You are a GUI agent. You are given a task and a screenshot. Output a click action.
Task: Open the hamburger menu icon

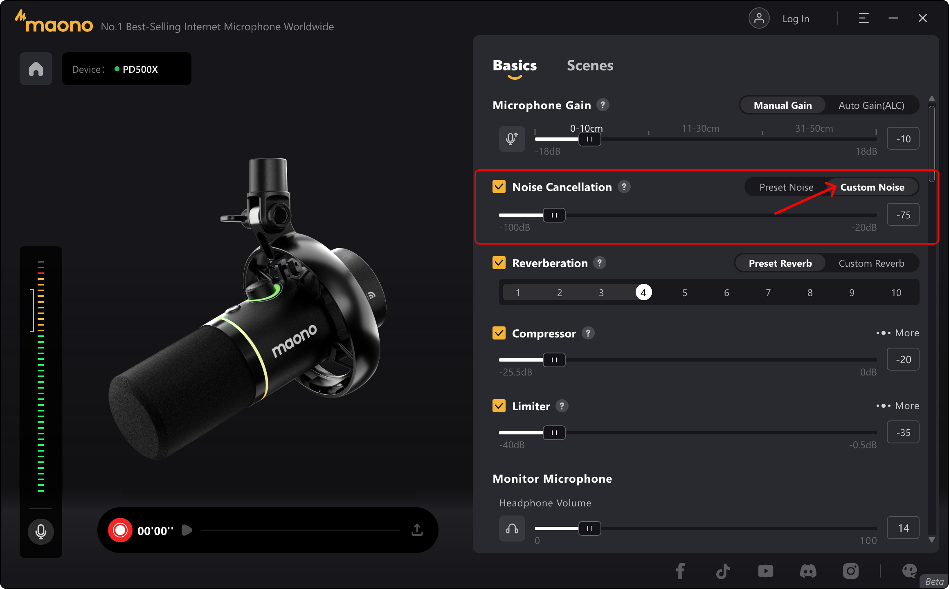864,18
